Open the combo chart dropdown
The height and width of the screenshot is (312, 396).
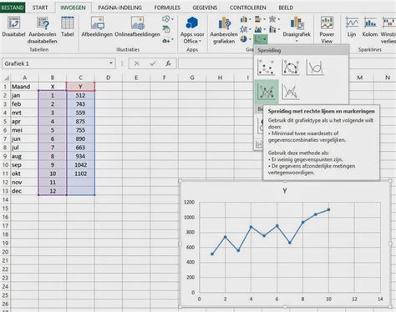tap(274, 29)
